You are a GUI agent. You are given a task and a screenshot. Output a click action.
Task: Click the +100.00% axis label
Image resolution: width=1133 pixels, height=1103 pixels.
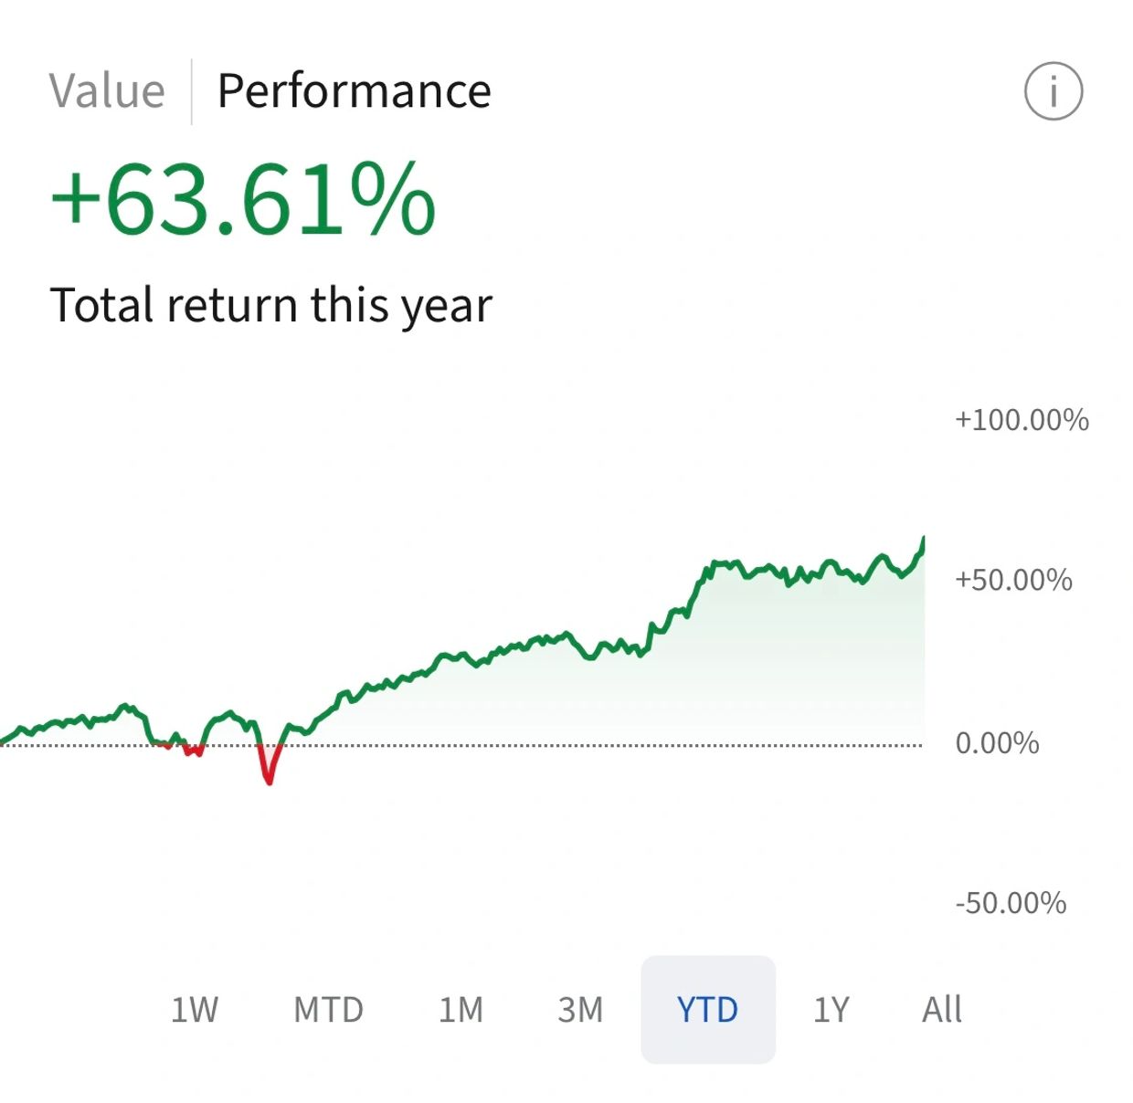pos(1022,420)
